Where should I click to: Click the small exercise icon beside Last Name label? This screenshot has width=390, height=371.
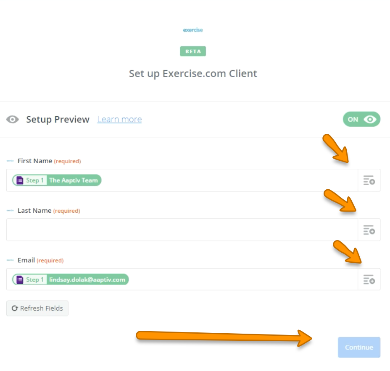coord(10,211)
